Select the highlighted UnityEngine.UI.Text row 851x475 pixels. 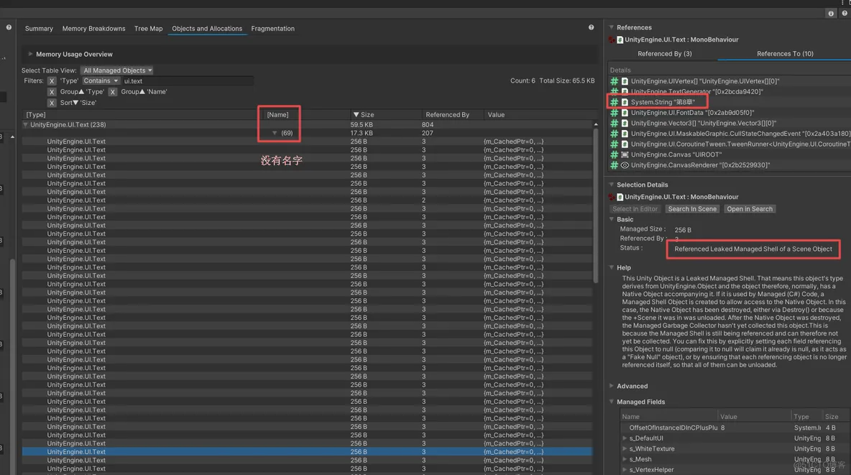(x=307, y=452)
